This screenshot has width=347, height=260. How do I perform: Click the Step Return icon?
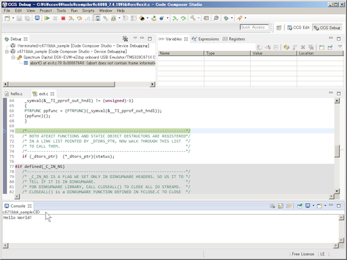[x=87, y=18]
